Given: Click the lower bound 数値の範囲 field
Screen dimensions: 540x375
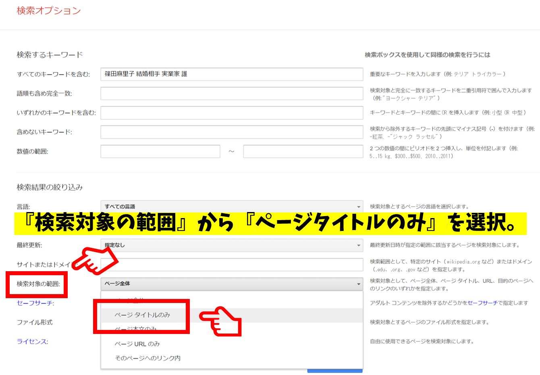Looking at the screenshot, I should point(160,151).
